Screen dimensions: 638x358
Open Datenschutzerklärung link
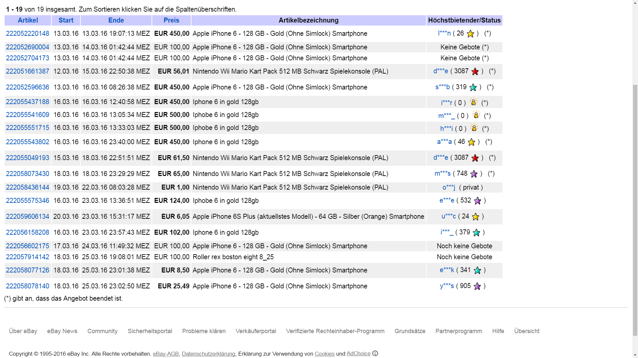pyautogui.click(x=208, y=354)
